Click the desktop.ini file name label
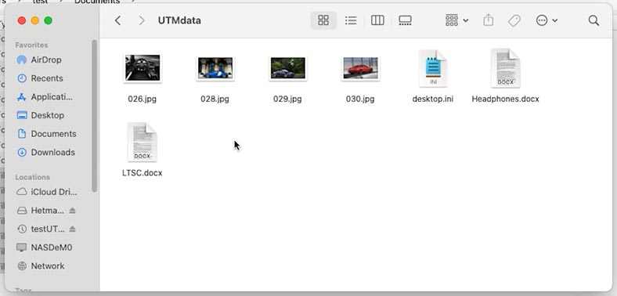The image size is (617, 296). (x=433, y=99)
